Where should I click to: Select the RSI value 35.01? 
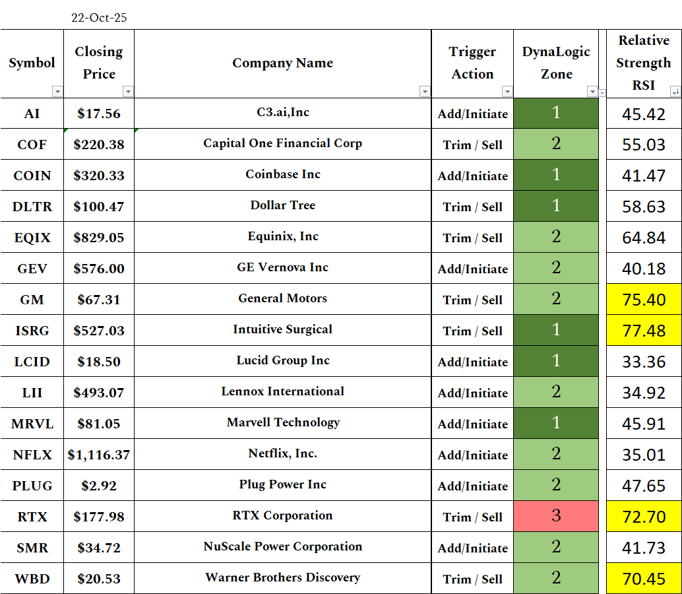coord(644,455)
